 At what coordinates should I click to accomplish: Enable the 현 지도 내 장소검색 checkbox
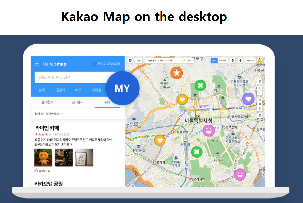coord(94,64)
